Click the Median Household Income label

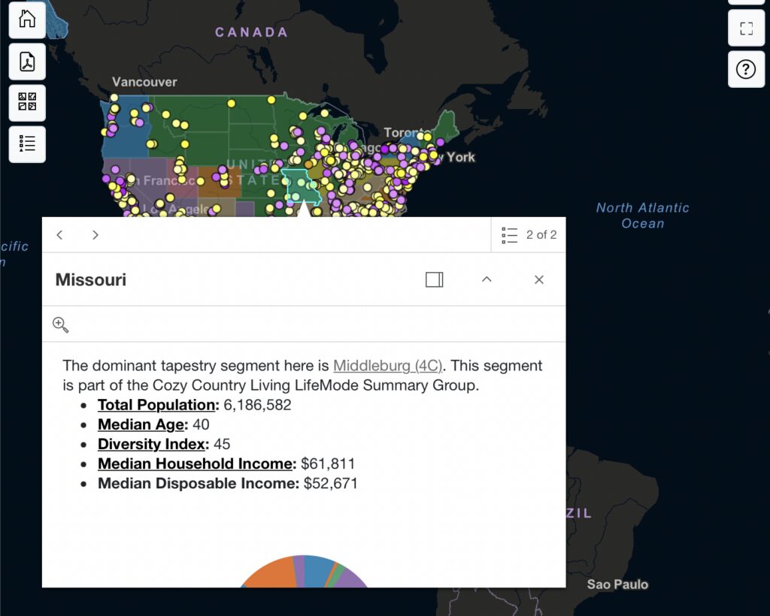pos(194,464)
